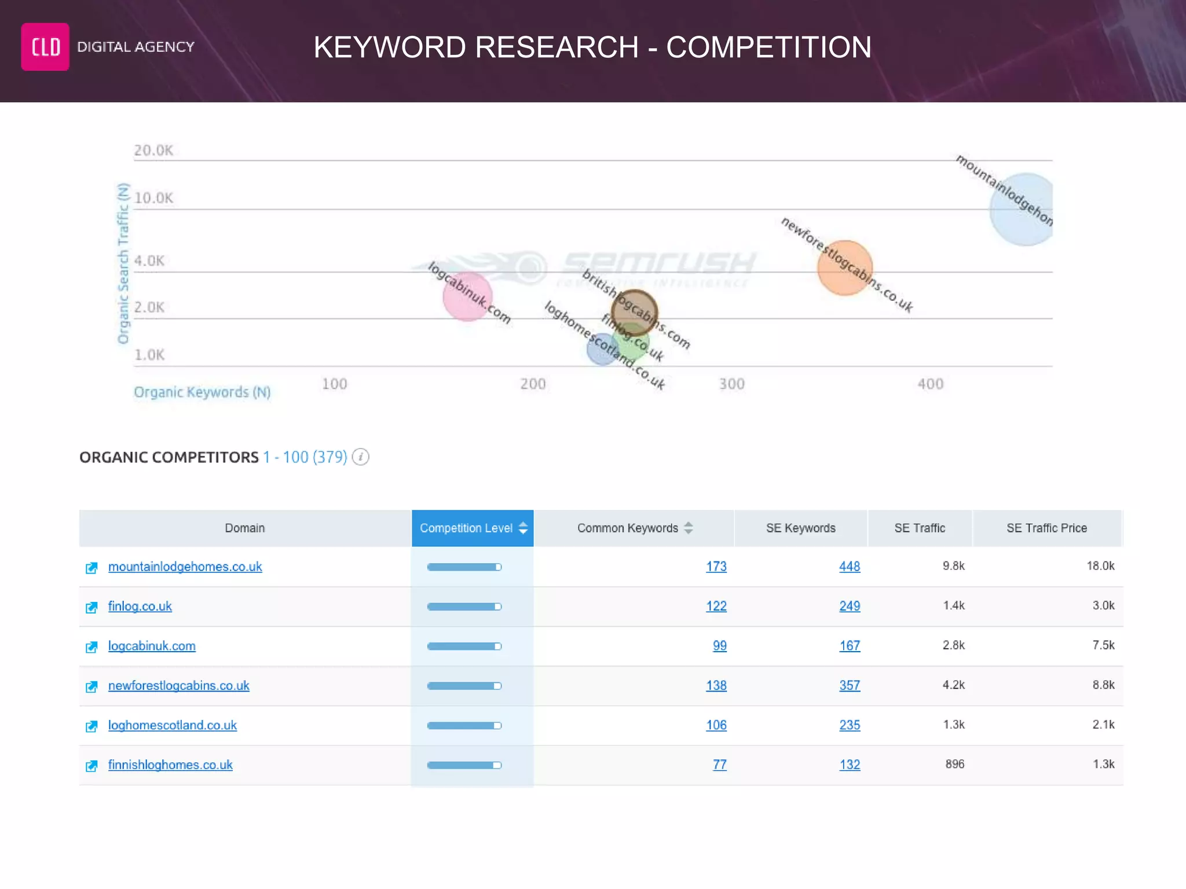Click common keywords value 77
The image size is (1186, 889).
(720, 765)
